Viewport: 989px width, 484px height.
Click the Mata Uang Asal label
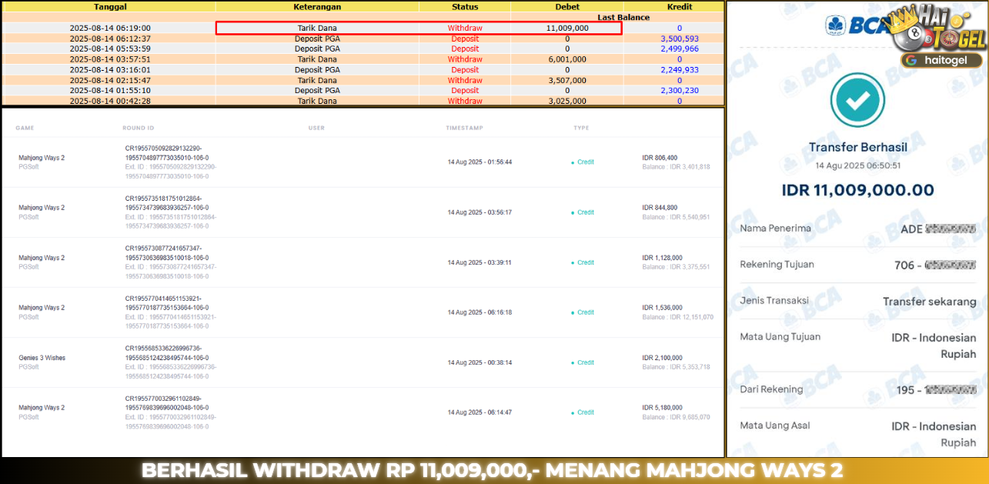click(774, 426)
